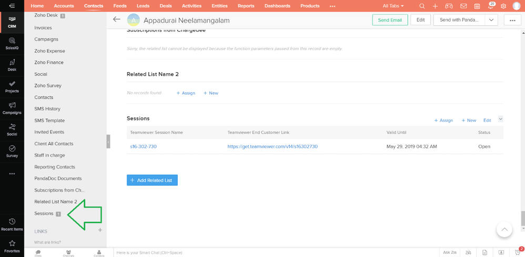Open the settings gear icon

pyautogui.click(x=503, y=6)
